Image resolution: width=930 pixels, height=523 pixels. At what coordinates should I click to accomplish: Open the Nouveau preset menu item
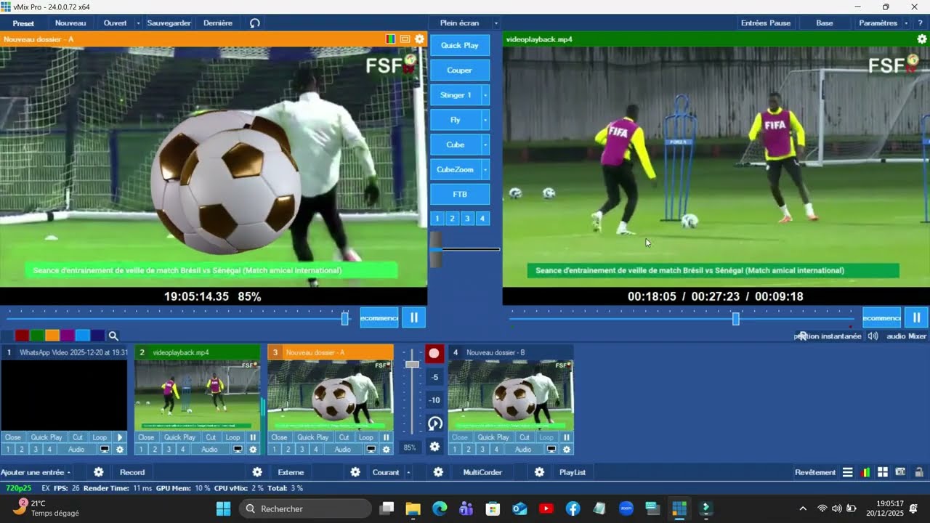click(70, 23)
